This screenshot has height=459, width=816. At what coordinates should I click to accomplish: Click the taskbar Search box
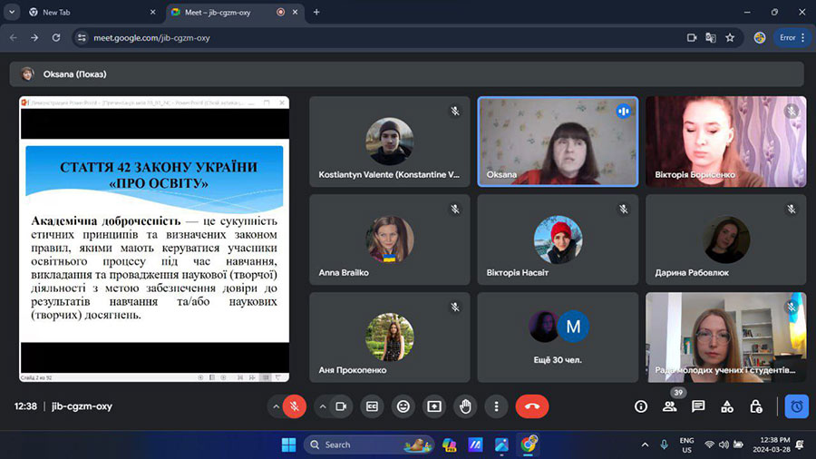click(x=369, y=445)
